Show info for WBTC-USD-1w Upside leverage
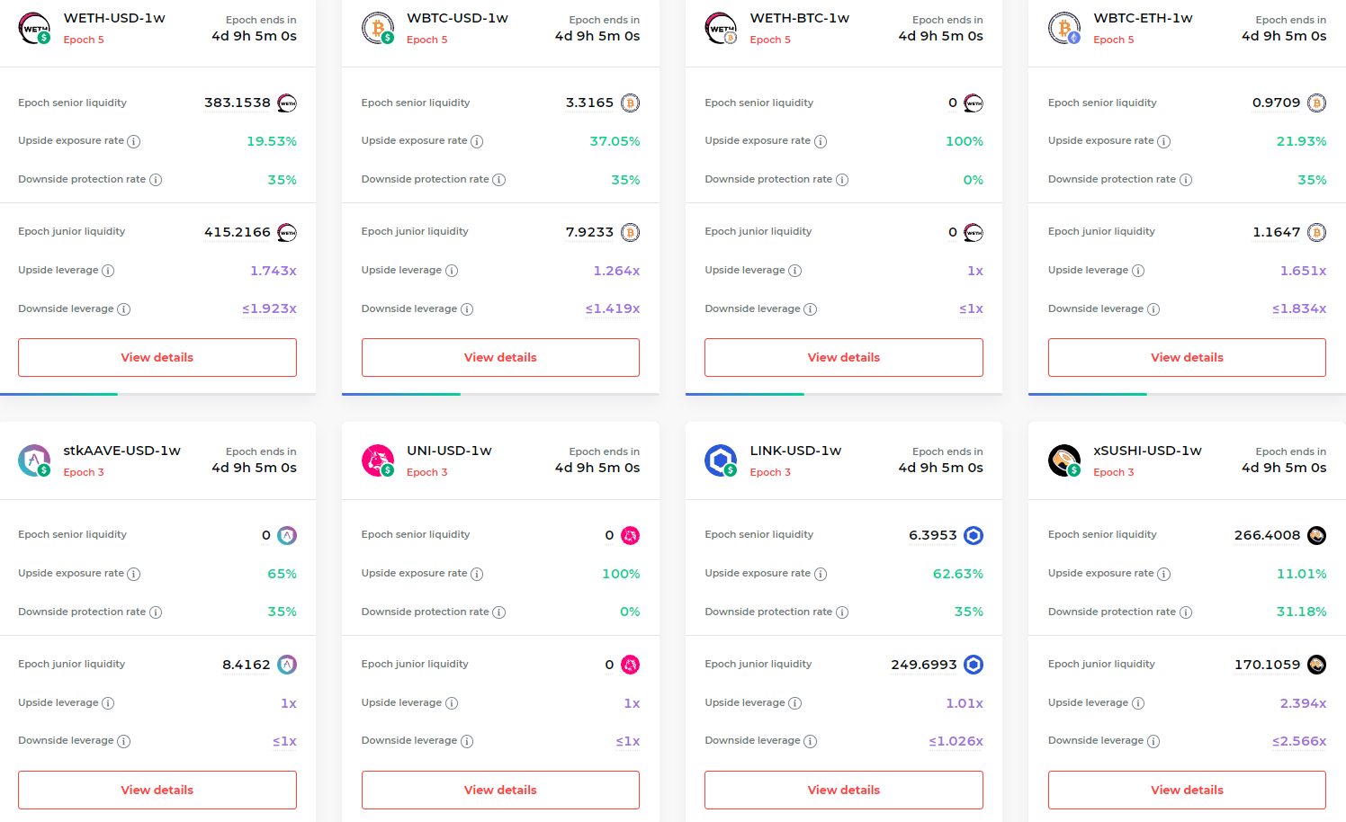 click(452, 271)
